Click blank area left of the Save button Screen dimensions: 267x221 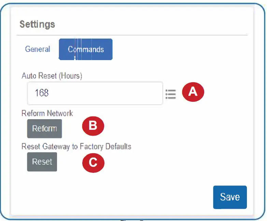point(137,197)
